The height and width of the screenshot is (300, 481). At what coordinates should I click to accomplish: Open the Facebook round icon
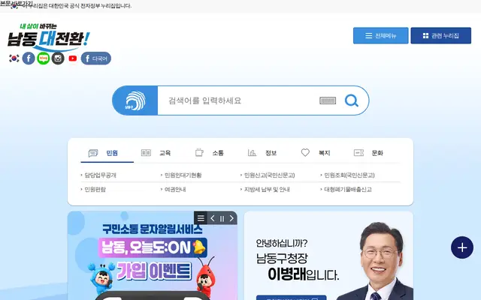pos(29,58)
